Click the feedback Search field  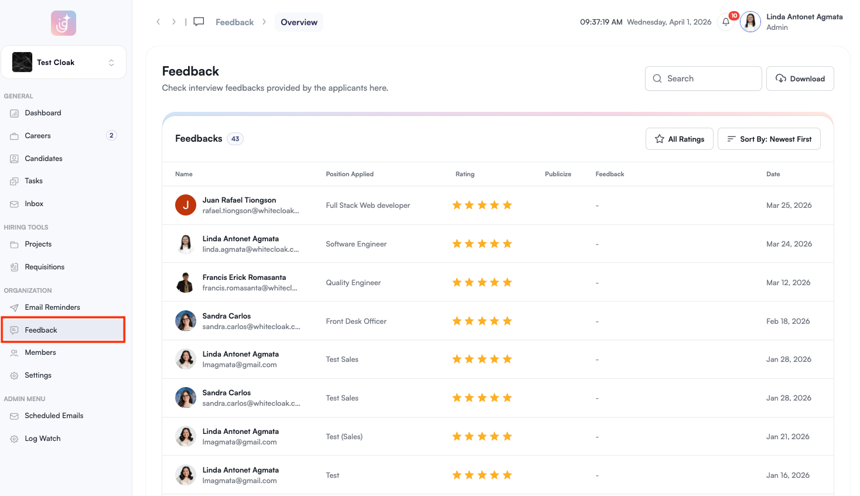click(x=703, y=78)
